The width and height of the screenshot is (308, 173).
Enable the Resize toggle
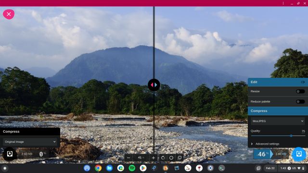300,91
